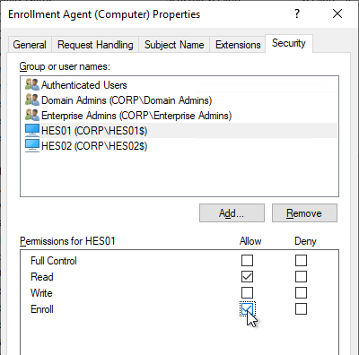Check the Deny Full Control box
Screen dimensions: 359x355
coord(301,261)
